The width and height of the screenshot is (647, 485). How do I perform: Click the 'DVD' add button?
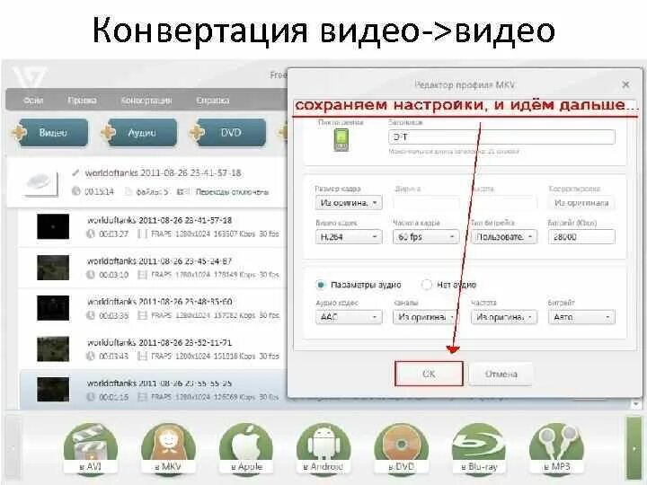point(231,132)
